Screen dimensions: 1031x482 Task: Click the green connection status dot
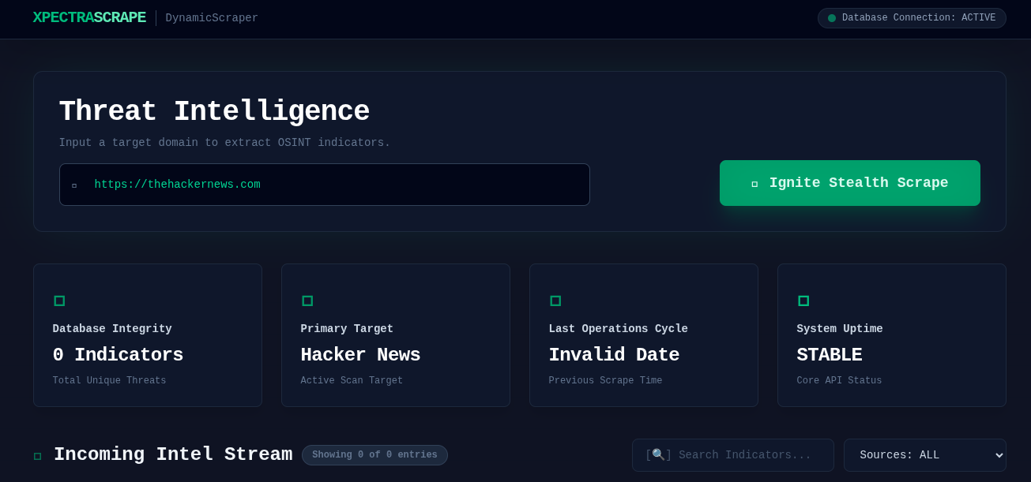832,18
